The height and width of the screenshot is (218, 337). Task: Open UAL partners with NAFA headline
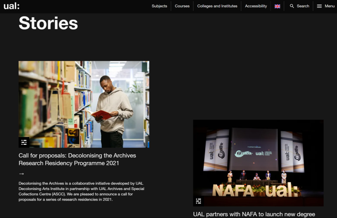tap(254, 214)
